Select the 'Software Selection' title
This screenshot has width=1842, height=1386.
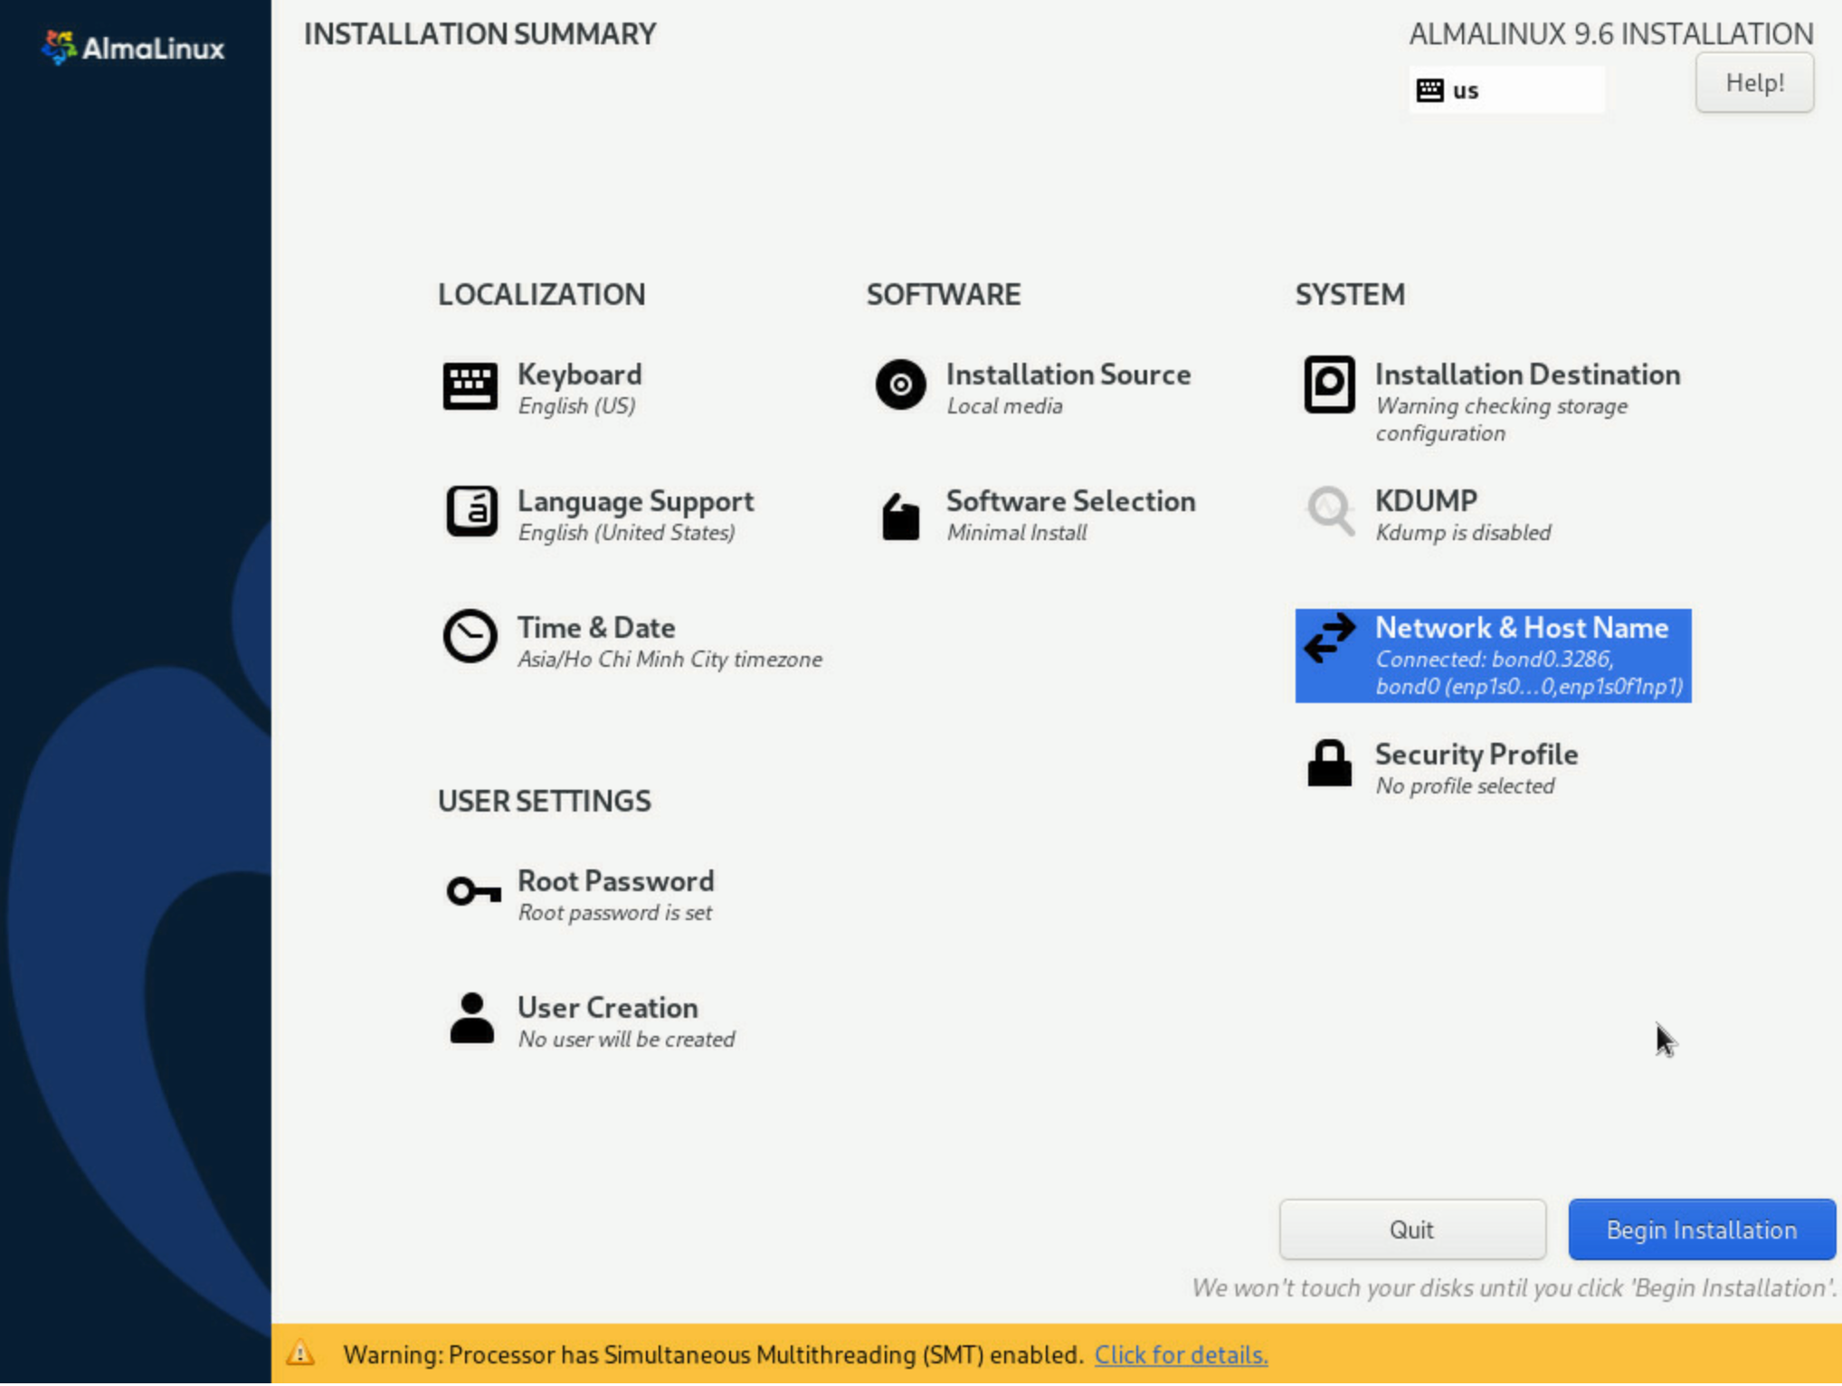point(1070,501)
